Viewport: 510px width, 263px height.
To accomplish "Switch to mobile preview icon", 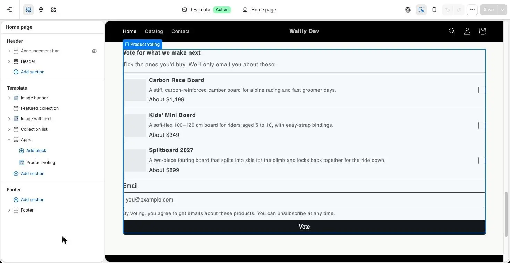I will [434, 10].
